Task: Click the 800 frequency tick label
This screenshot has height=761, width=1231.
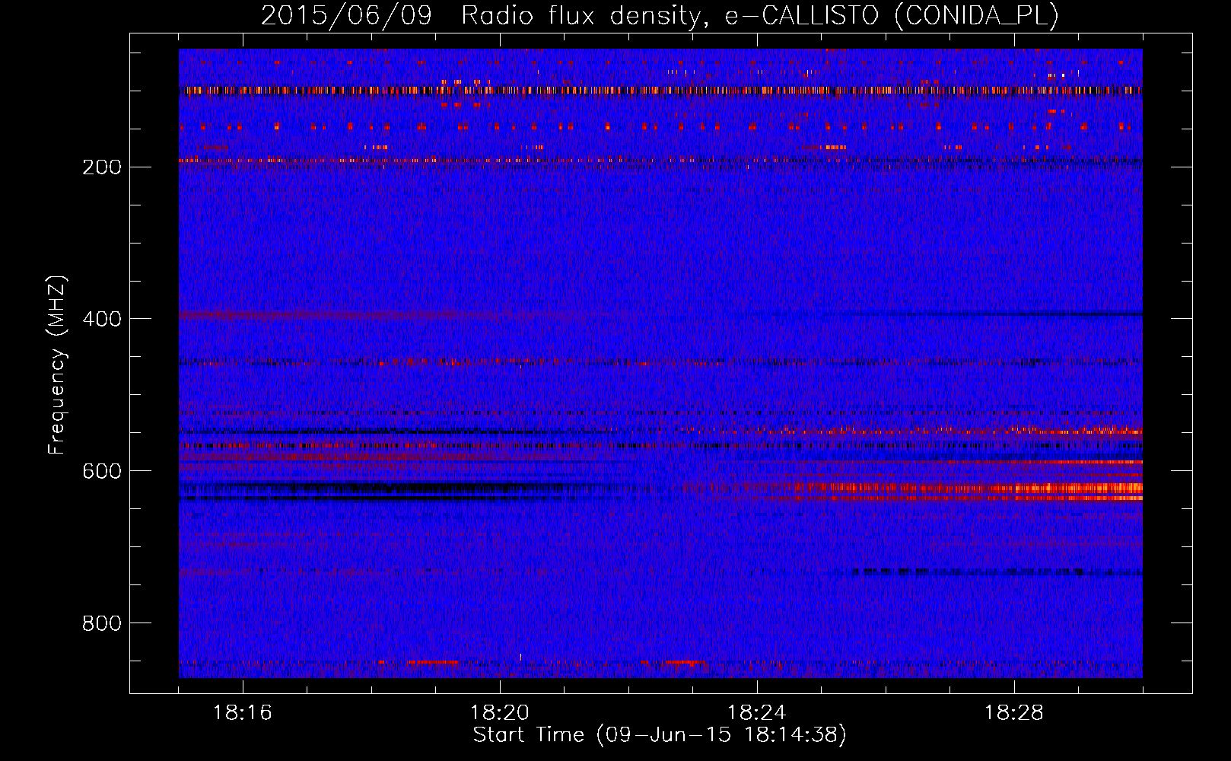Action: click(101, 623)
